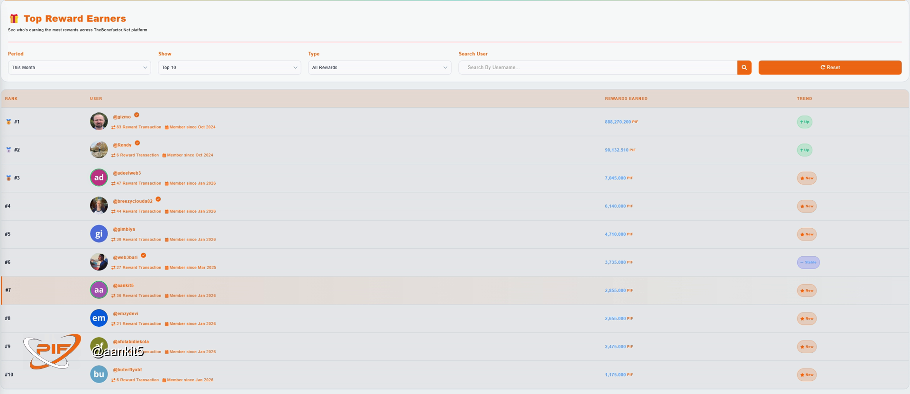Click the 4,710.000 PIF rewards value

click(x=619, y=234)
